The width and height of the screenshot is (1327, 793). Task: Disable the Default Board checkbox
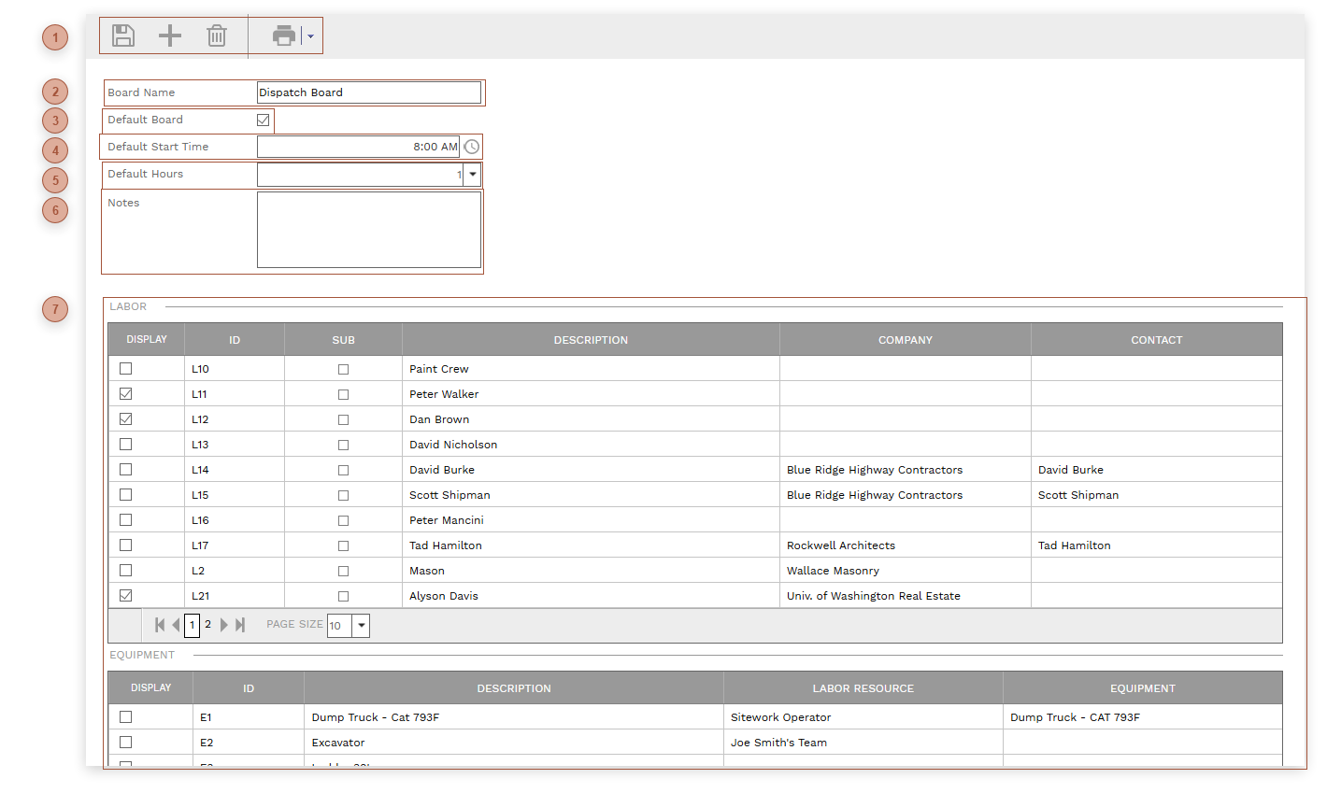click(x=264, y=120)
